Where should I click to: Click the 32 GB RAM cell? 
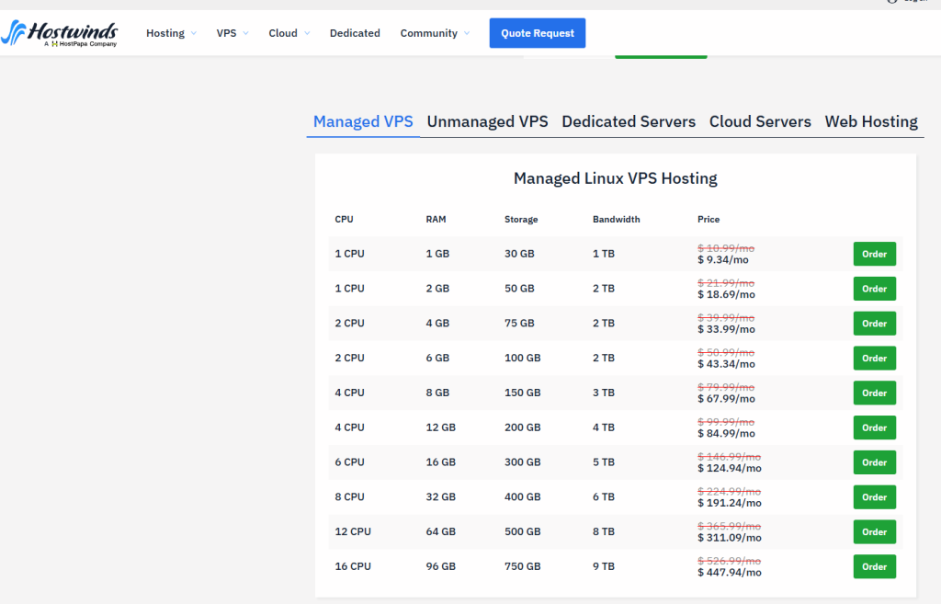point(440,496)
